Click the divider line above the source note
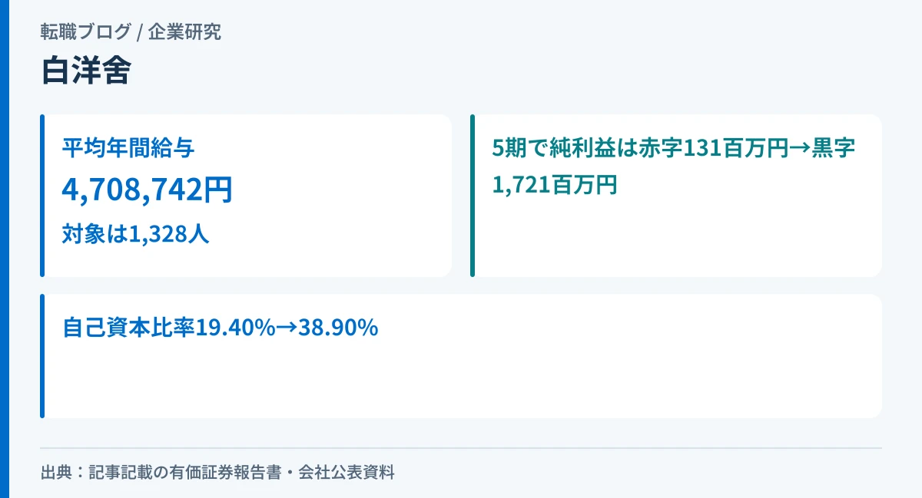The height and width of the screenshot is (498, 922). [461, 448]
